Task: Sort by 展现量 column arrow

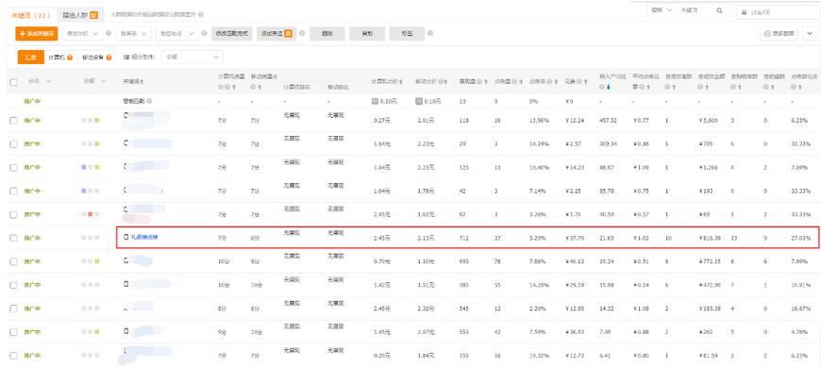Action: click(x=486, y=82)
